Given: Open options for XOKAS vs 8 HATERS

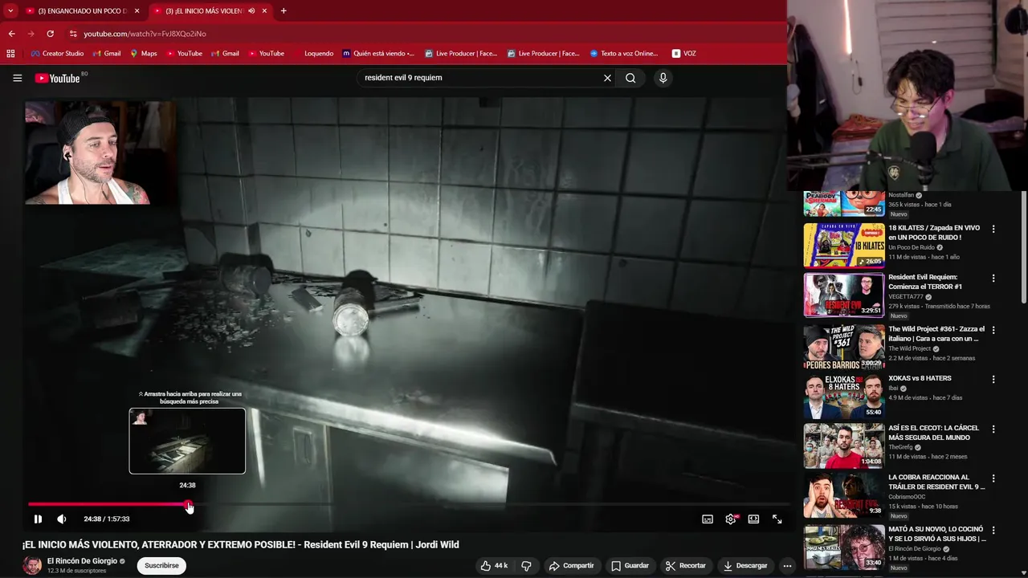Looking at the screenshot, I should click(993, 379).
